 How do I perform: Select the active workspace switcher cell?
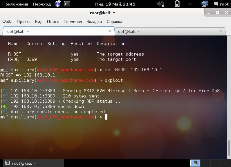pos(195,163)
